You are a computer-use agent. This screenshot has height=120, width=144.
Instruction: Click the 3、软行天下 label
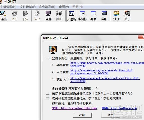[x=60, y=79]
